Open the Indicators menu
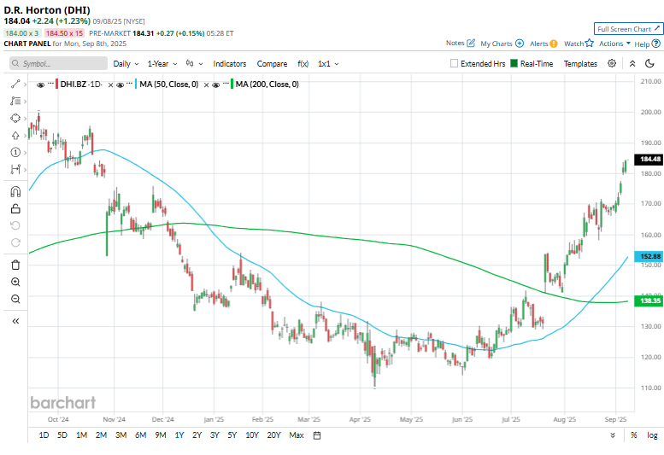The image size is (664, 455). pos(230,64)
